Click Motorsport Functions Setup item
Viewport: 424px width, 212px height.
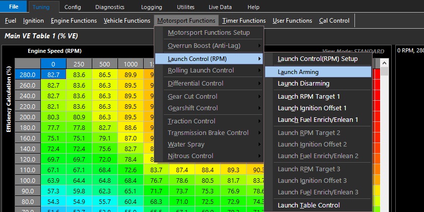(x=208, y=33)
